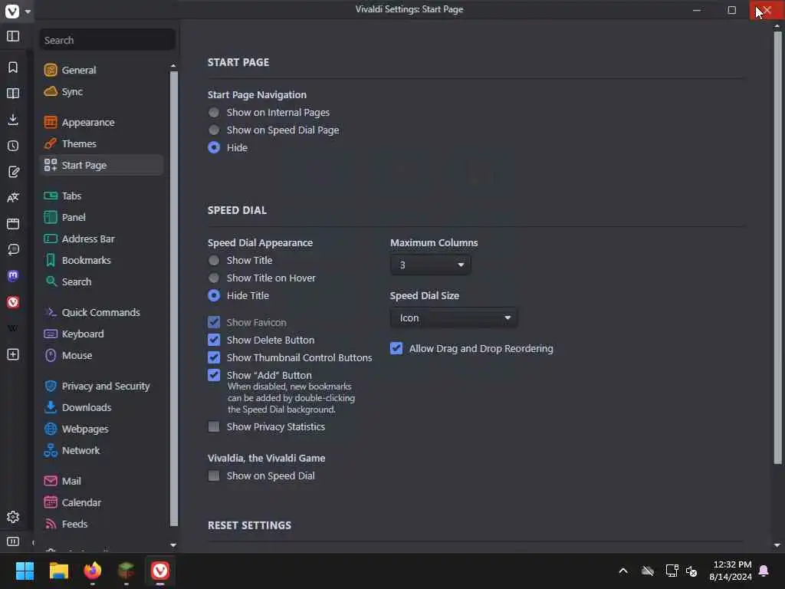Image resolution: width=785 pixels, height=589 pixels.
Task: Select Show on Speed Dial Page radio
Action: click(x=214, y=130)
